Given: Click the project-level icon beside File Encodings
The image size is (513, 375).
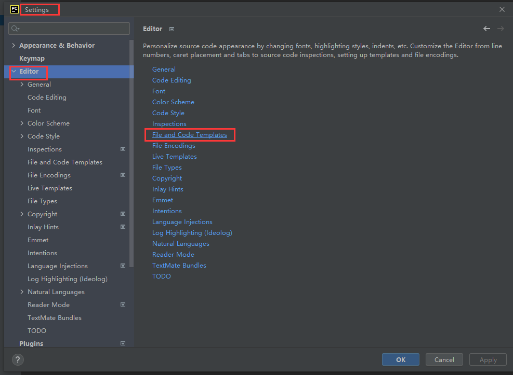Looking at the screenshot, I should 123,175.
